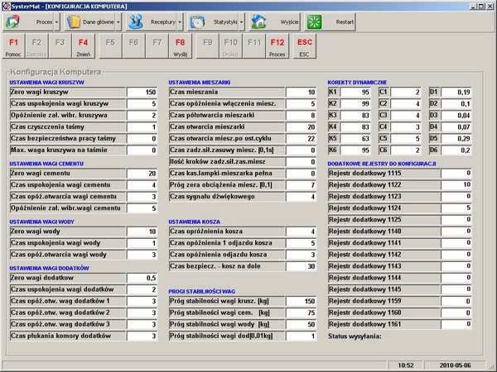Click the C3 correction value field
The image size is (497, 372).
point(406,115)
